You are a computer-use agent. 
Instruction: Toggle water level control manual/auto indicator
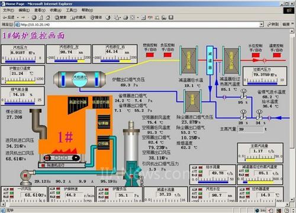pyautogui.click(x=256, y=55)
